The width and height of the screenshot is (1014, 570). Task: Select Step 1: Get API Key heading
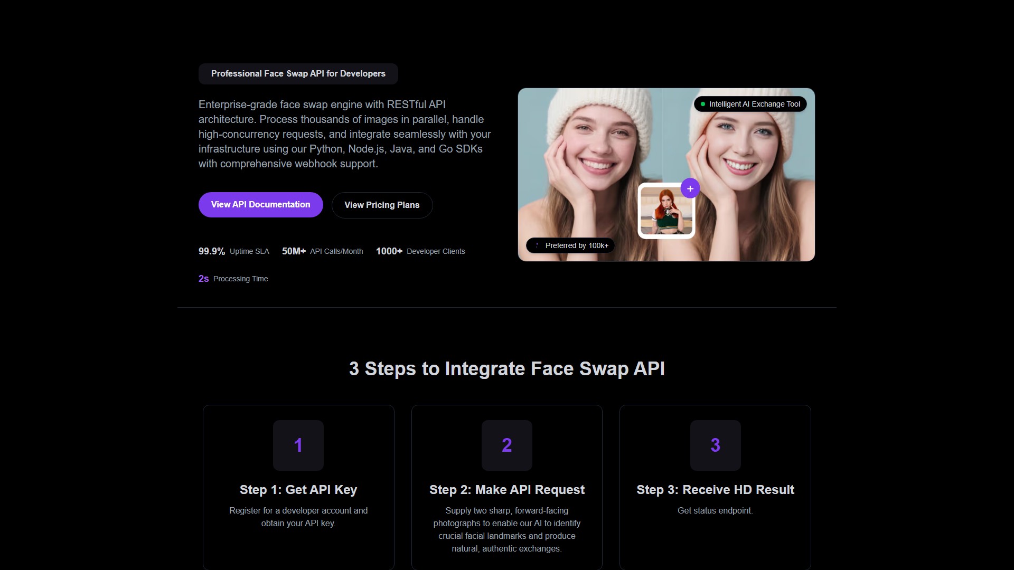298,490
